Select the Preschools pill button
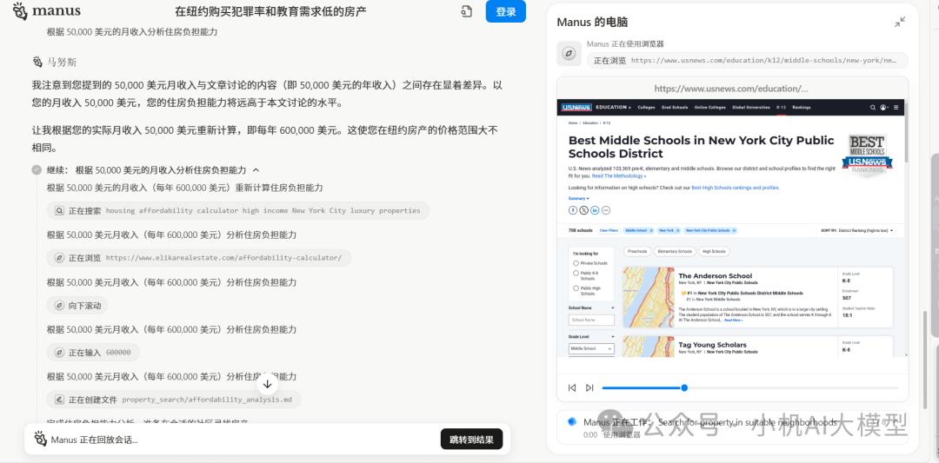 click(636, 251)
